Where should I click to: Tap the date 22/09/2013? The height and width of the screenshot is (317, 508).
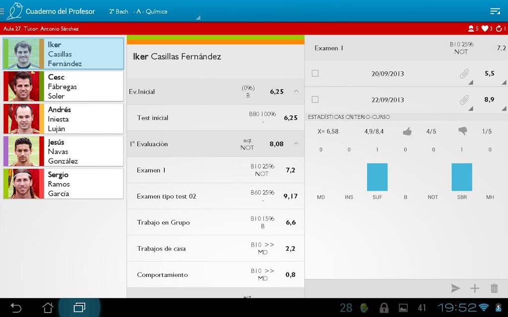[387, 100]
